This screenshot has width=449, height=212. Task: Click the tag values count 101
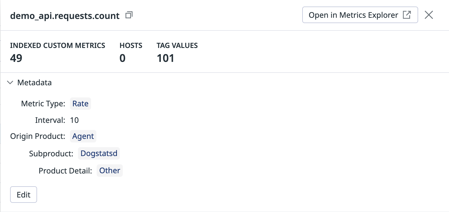point(165,58)
